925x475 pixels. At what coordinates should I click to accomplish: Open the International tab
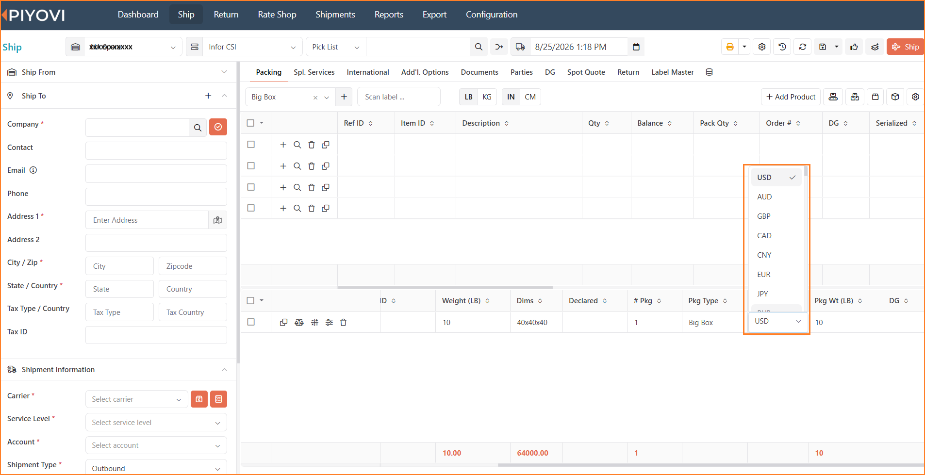(368, 72)
